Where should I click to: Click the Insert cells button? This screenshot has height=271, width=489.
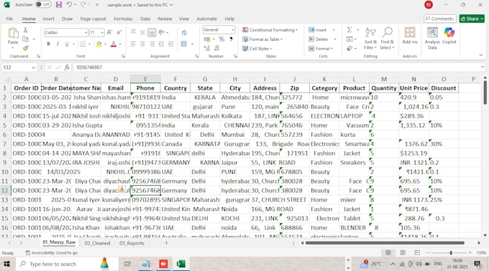click(318, 30)
